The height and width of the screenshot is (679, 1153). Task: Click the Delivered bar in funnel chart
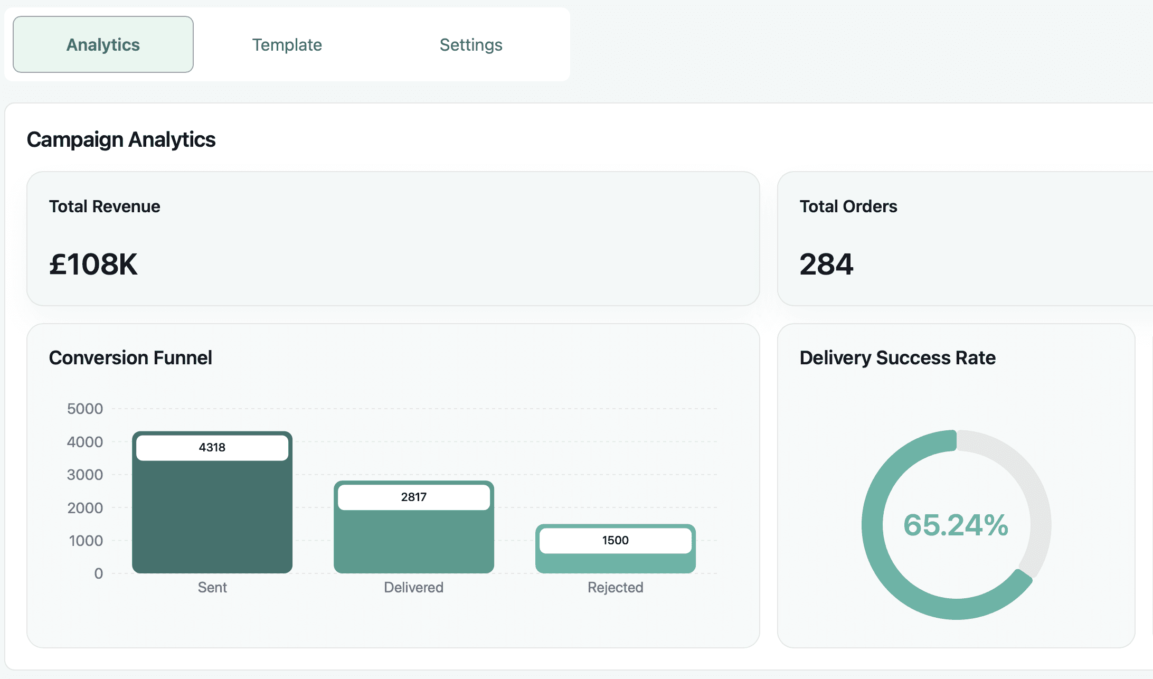click(414, 541)
